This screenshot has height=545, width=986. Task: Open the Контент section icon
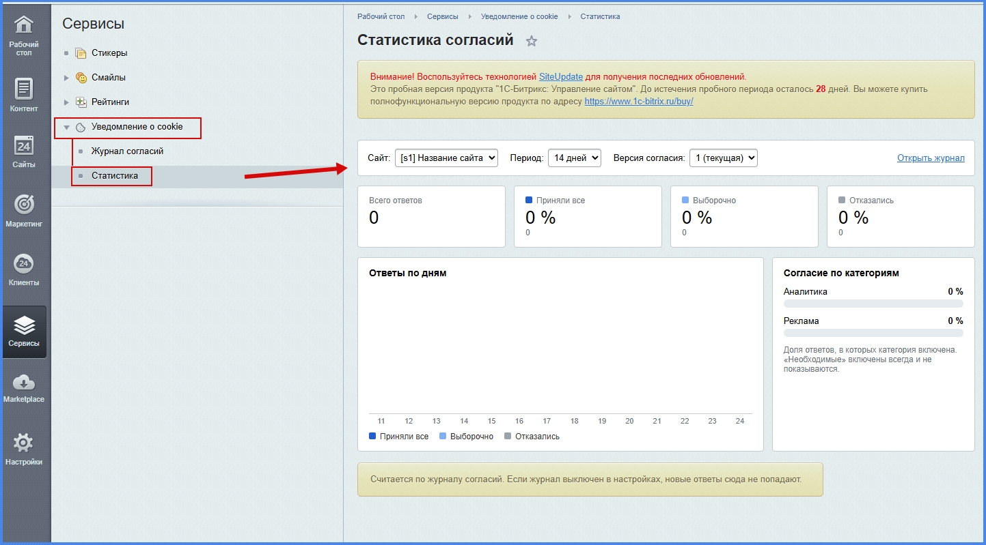pyautogui.click(x=24, y=89)
